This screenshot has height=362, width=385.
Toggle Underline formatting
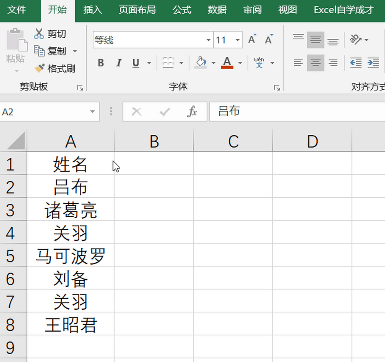pyautogui.click(x=136, y=63)
